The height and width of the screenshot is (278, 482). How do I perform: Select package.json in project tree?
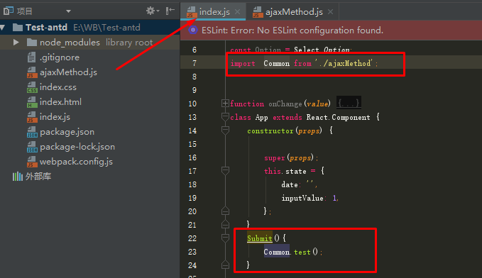tap(67, 132)
